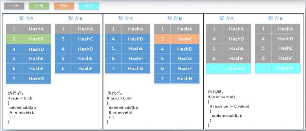The width and height of the screenshot is (306, 131).
Task: Pick the orange 删除 legend swatch
Action: (64, 6)
